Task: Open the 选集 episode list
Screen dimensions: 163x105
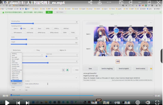Action: pos(127,103)
